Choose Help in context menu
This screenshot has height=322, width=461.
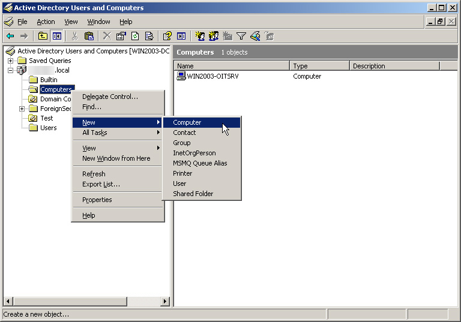click(118, 215)
